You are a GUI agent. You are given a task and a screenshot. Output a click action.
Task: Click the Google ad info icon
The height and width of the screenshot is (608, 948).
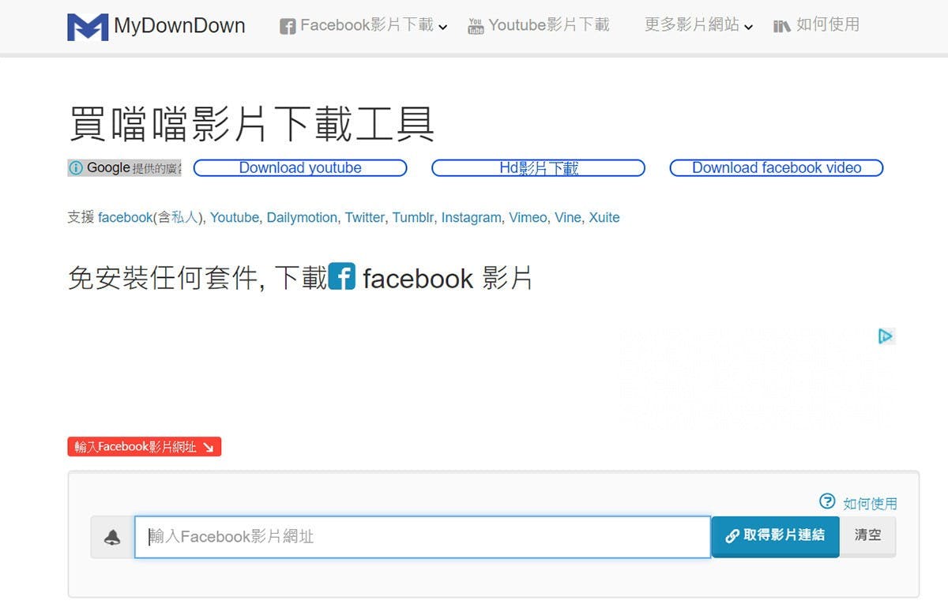point(76,168)
